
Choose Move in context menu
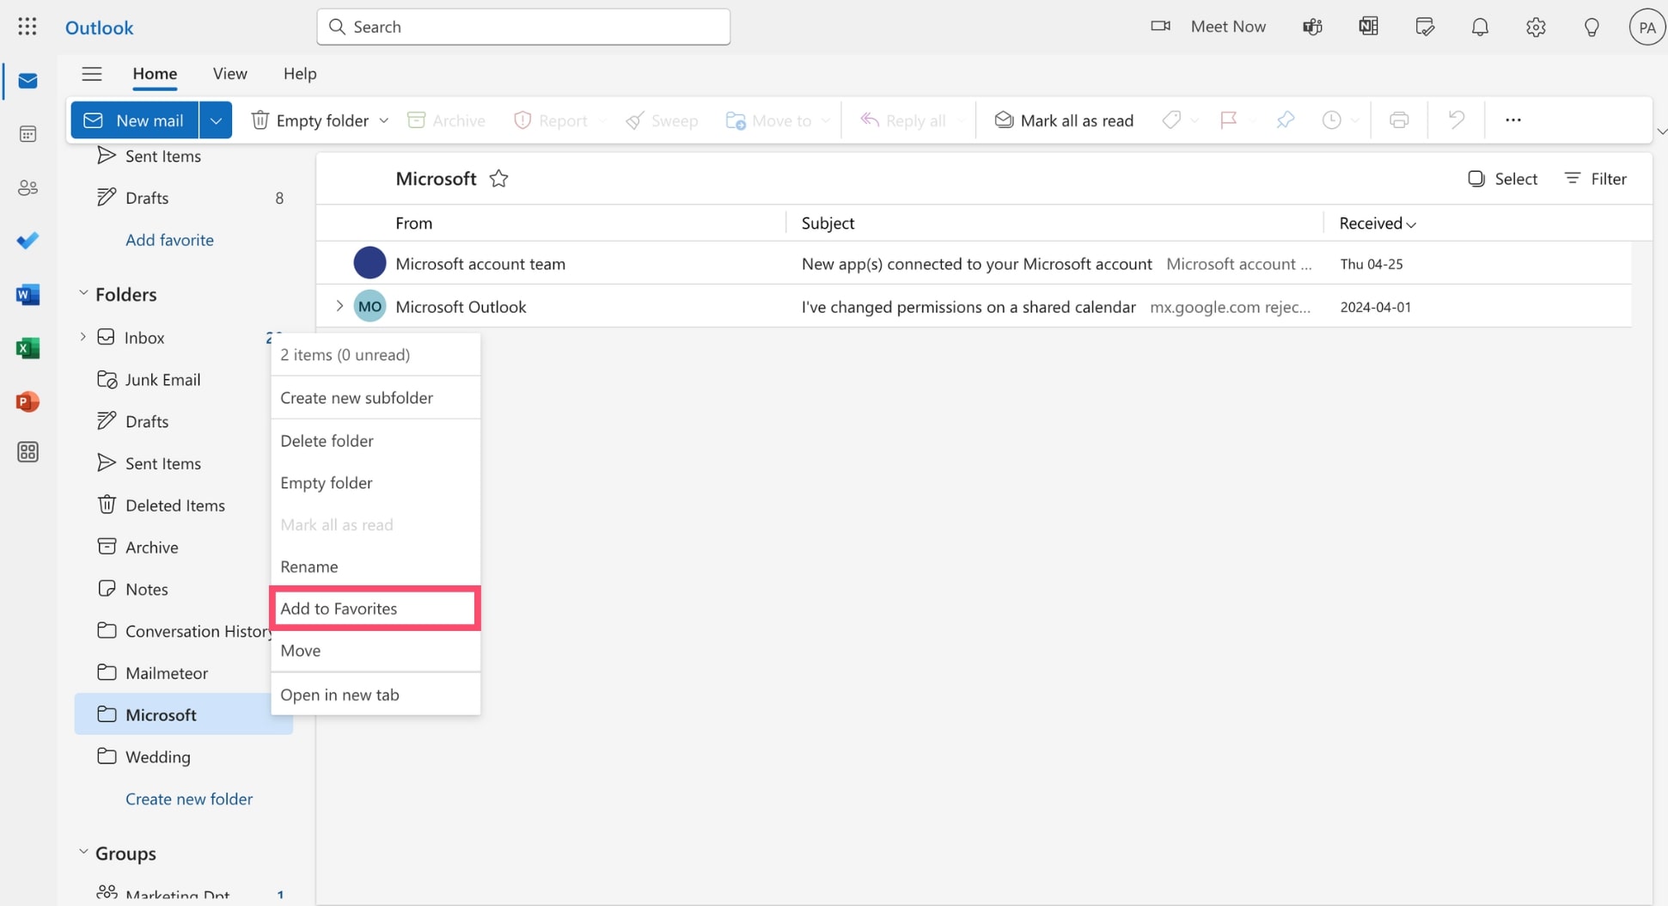[376, 651]
